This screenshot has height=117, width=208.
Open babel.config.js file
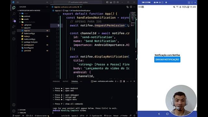[30, 33]
